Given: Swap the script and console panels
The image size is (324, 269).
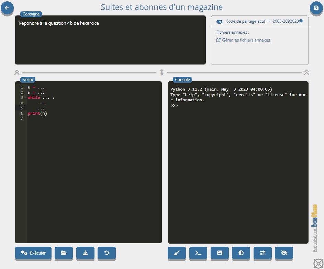Looking at the screenshot, I should coord(262,253).
